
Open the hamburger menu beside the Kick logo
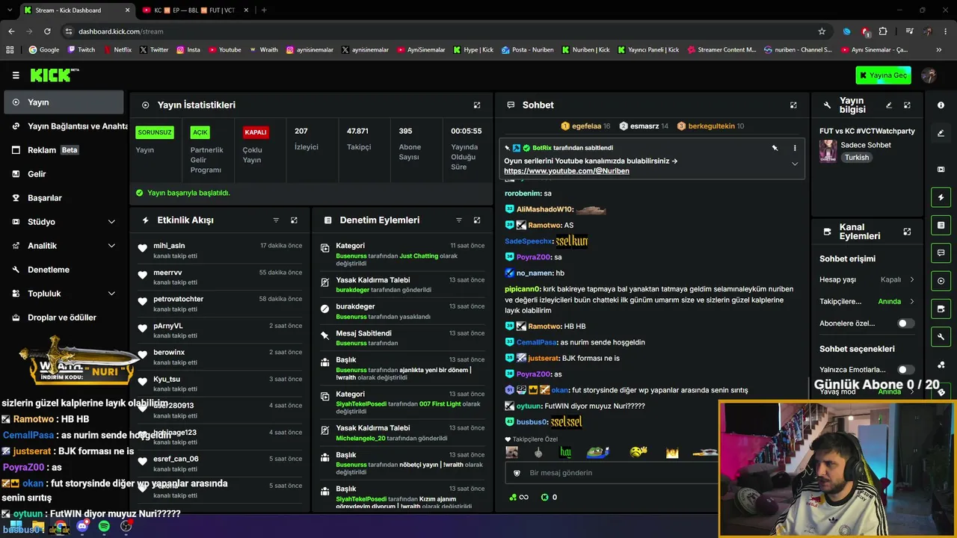[16, 75]
